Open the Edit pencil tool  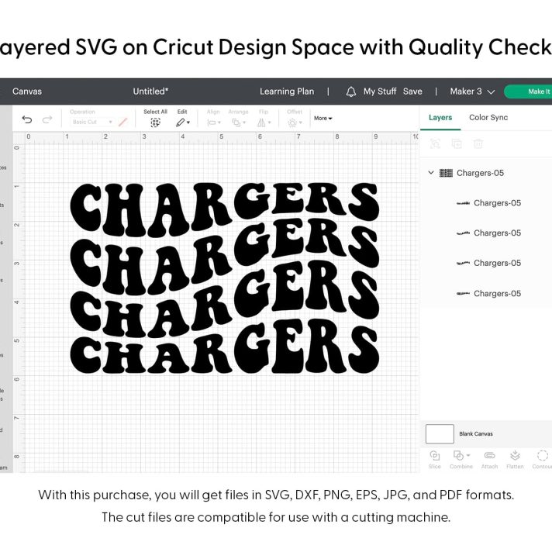[x=180, y=122]
